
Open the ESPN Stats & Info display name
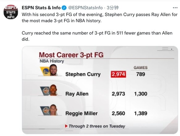click(x=41, y=8)
